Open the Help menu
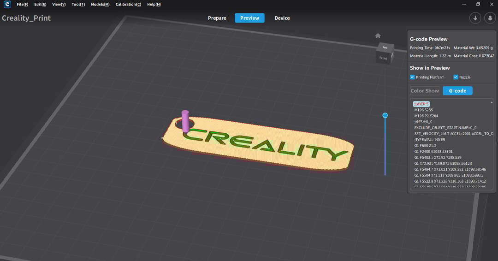 [154, 5]
